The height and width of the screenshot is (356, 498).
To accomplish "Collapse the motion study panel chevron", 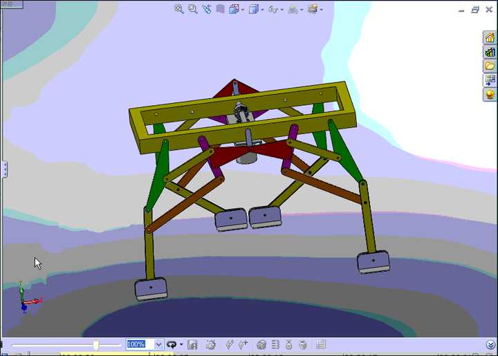I will coord(490,344).
